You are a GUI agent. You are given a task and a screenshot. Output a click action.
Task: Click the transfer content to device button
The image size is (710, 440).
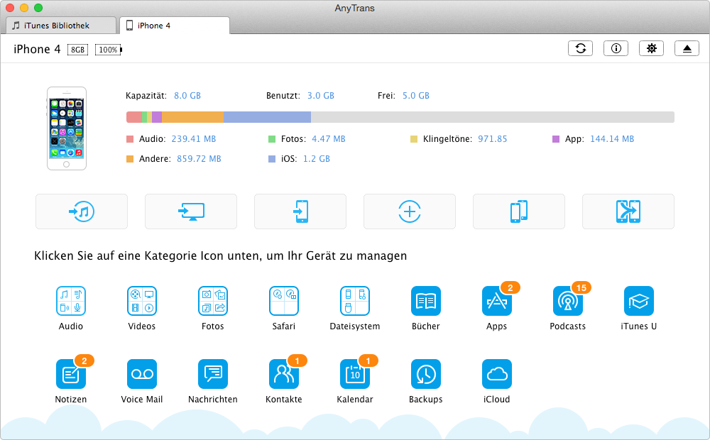pos(300,211)
